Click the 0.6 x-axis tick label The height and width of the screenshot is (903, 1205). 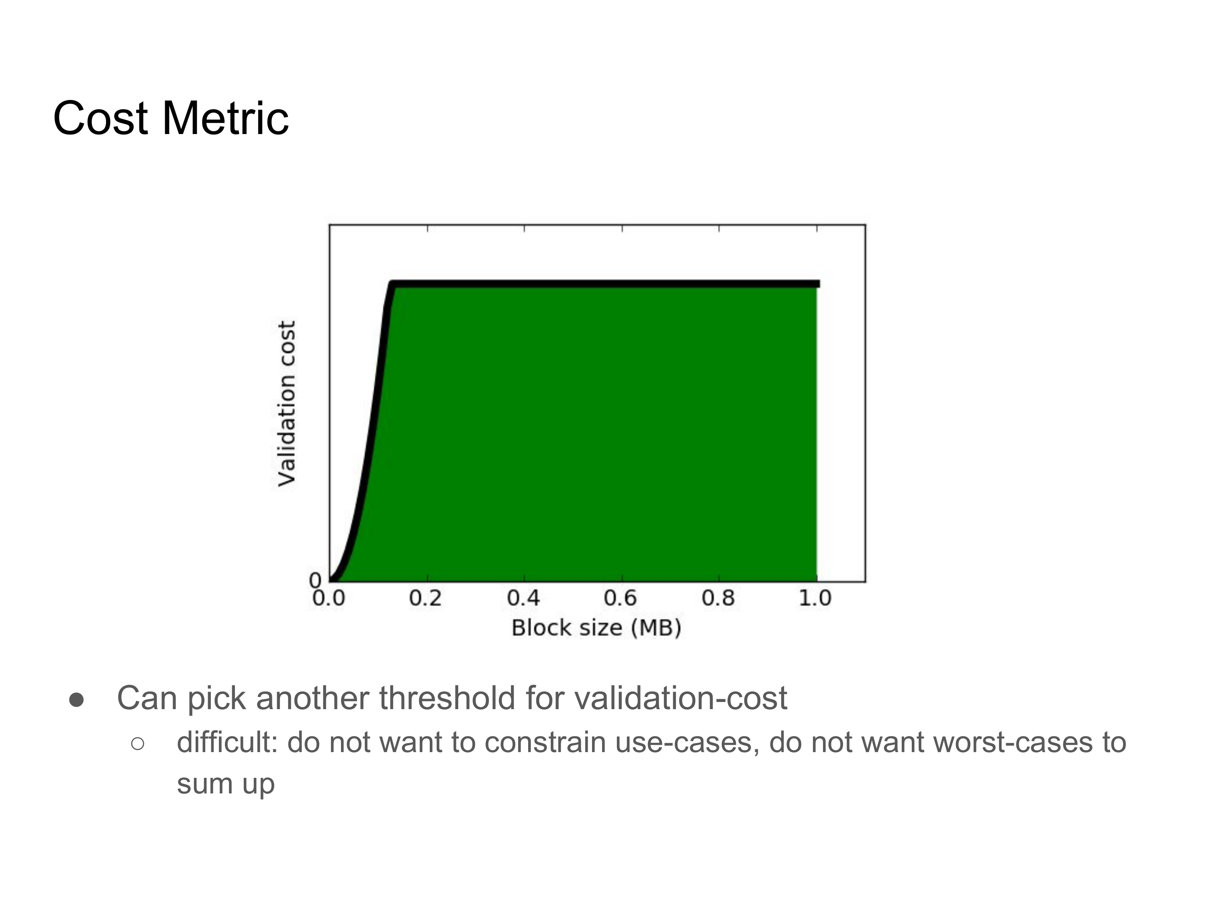621,599
